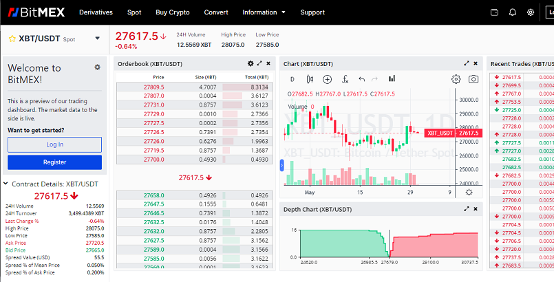This screenshot has width=554, height=282.
Task: Click the orderbook mid price 27617.5
Action: [x=195, y=177]
